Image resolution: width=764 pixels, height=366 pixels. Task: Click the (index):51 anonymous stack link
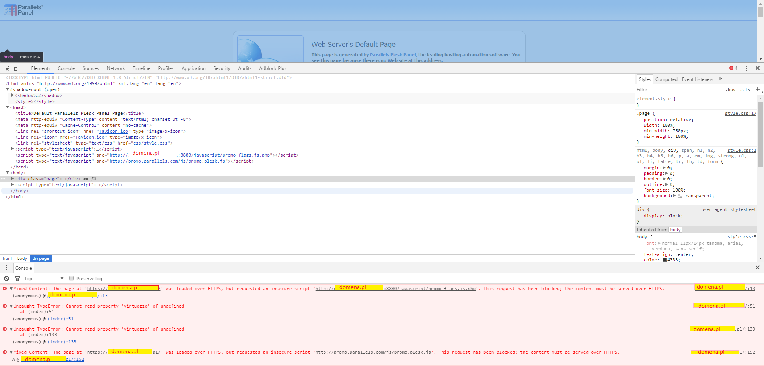point(60,319)
